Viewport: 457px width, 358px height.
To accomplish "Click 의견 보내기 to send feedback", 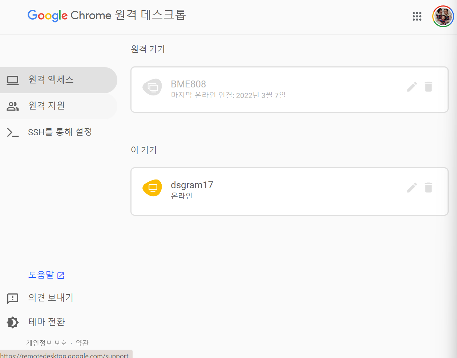I will pyautogui.click(x=51, y=298).
